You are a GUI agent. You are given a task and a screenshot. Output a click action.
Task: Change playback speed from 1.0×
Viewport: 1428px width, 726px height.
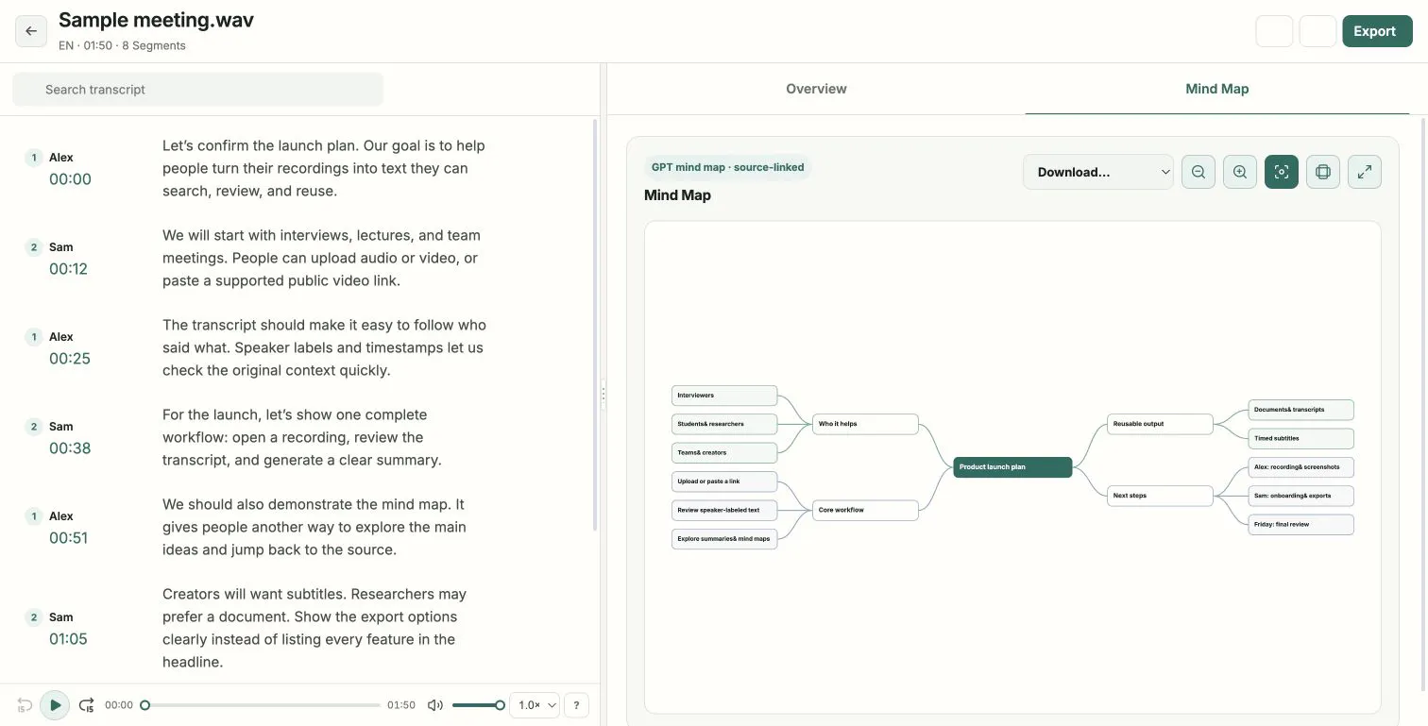(x=535, y=705)
